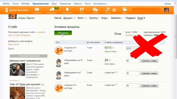Click the ваша ставка link
Image resolution: width=177 pixels, height=99 pixels.
pos(110,51)
